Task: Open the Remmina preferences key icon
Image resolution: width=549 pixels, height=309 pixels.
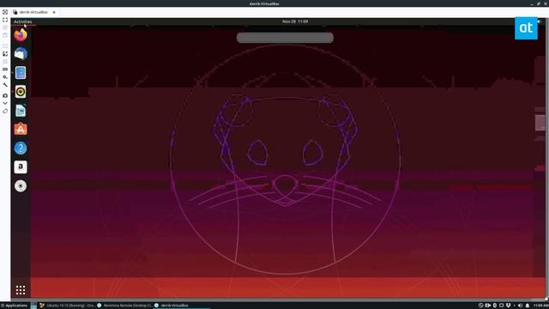Action: point(5,77)
